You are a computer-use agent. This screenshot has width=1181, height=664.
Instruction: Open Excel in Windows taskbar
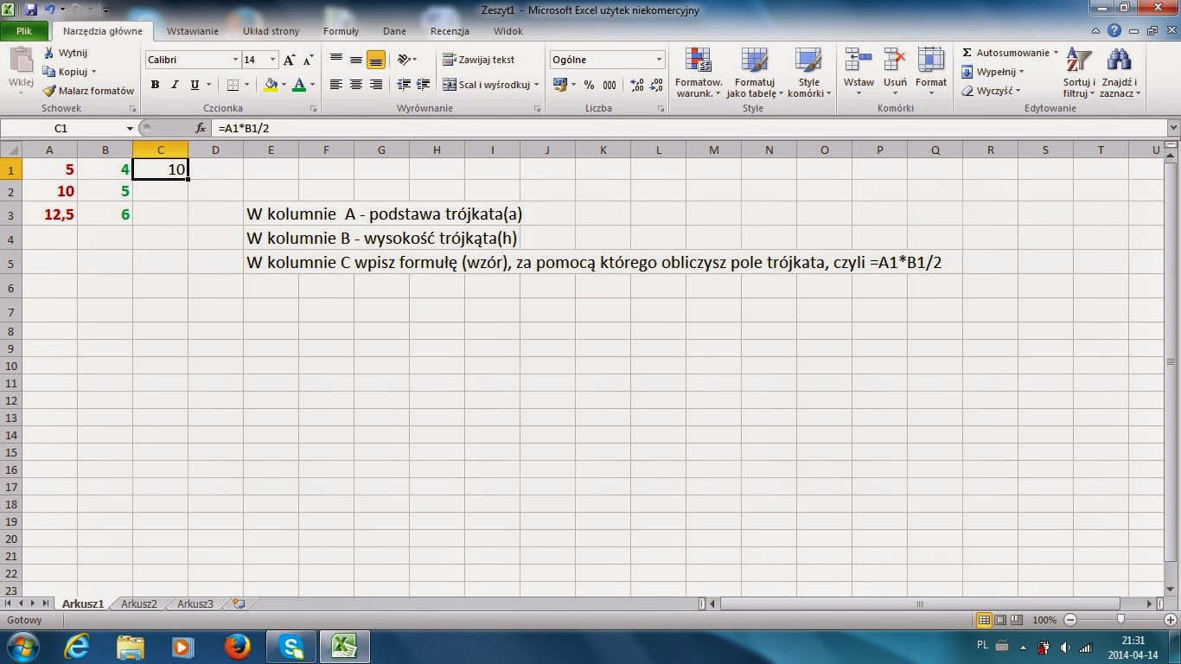point(345,646)
